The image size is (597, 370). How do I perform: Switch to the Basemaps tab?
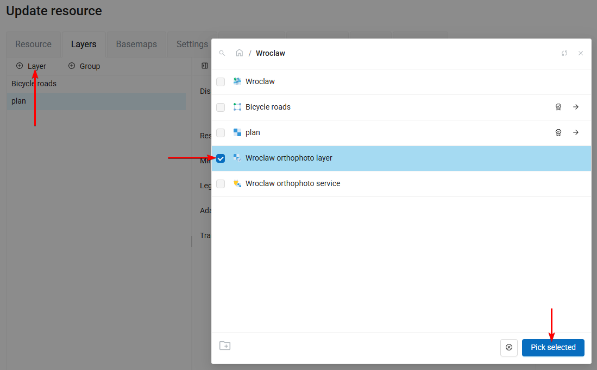[x=136, y=44]
